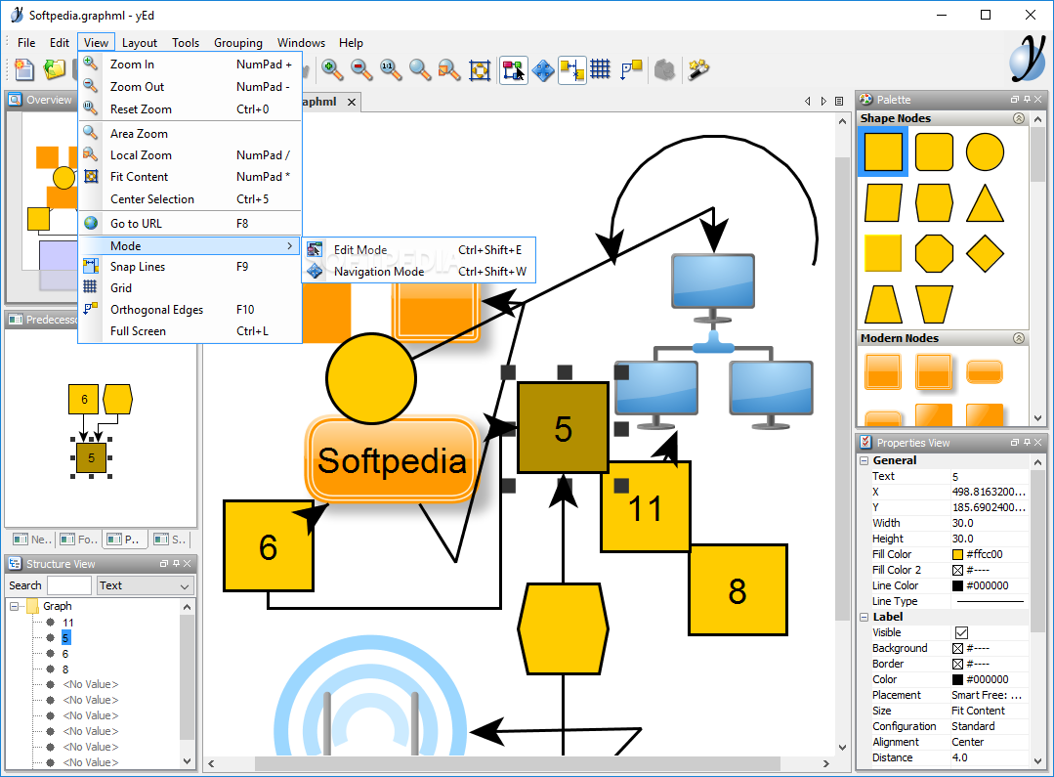Collapse the Modern Nodes section

[x=1019, y=338]
